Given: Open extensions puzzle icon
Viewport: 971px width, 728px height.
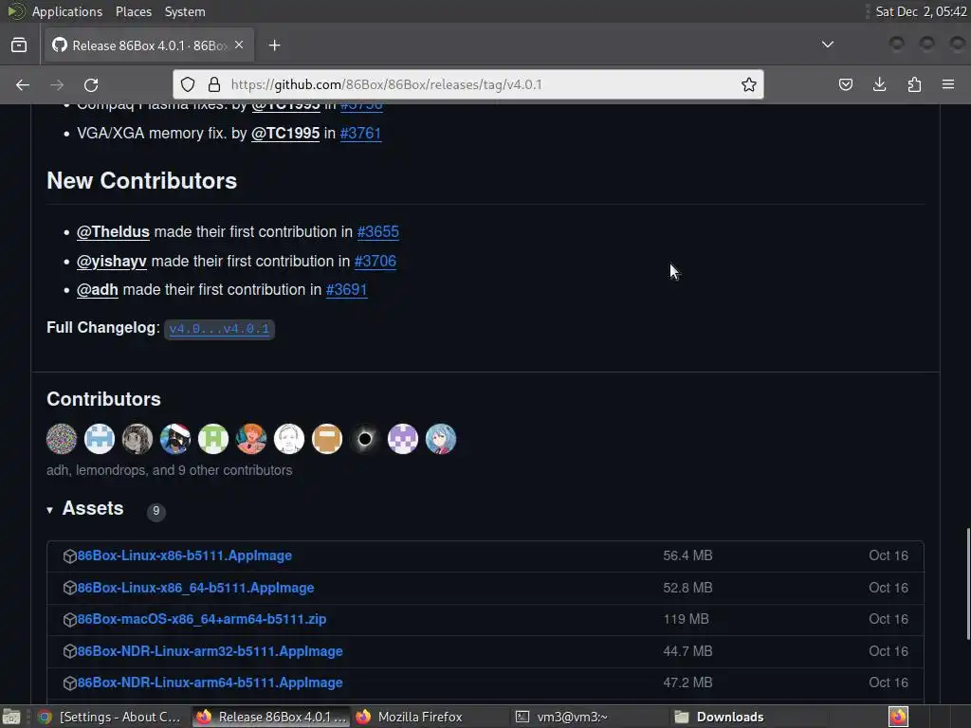Looking at the screenshot, I should coord(914,84).
